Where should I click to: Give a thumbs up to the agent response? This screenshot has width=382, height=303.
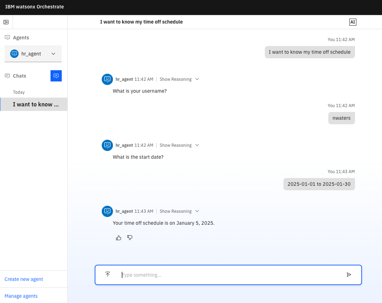point(119,238)
